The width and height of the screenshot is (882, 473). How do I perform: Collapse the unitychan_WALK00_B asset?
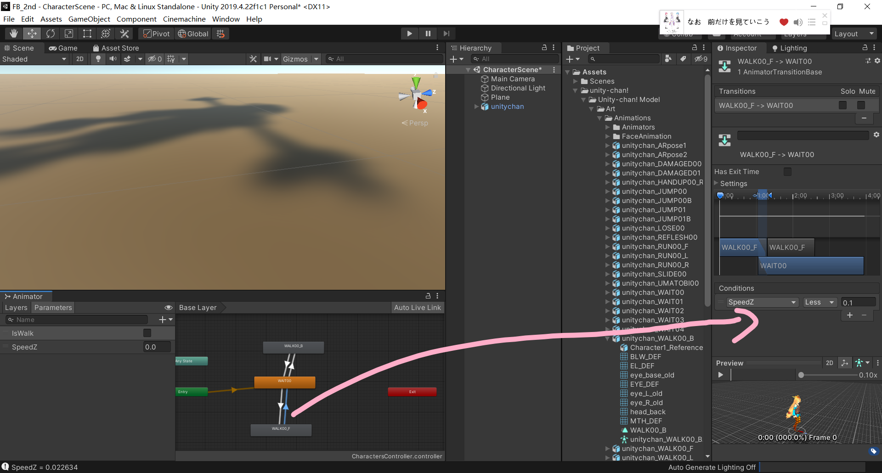tap(607, 338)
